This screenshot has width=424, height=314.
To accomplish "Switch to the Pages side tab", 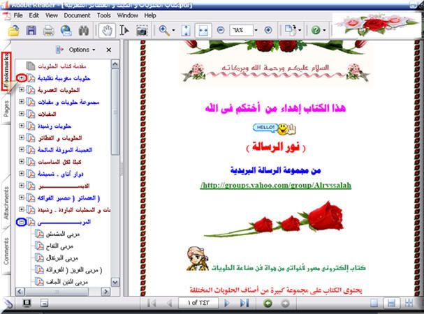I will pos(6,109).
